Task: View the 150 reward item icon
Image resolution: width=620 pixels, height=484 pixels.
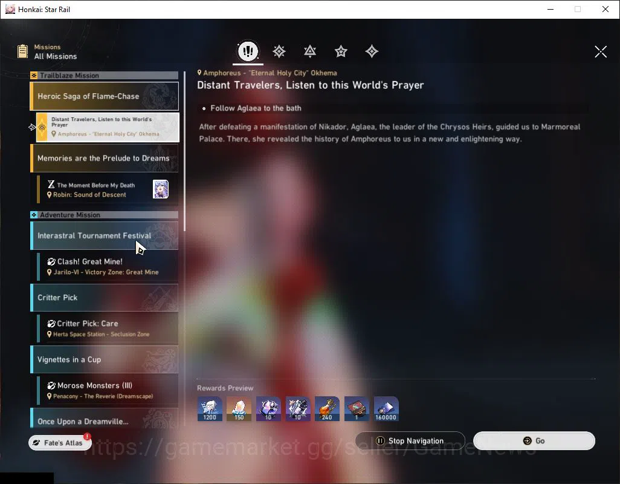Action: (239, 408)
